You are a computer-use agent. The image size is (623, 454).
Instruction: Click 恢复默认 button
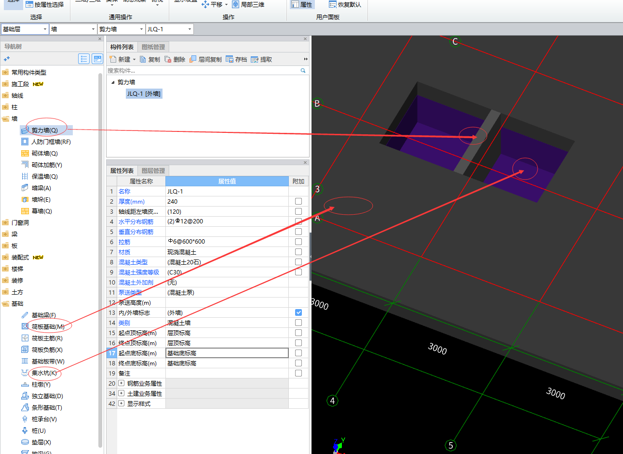345,4
